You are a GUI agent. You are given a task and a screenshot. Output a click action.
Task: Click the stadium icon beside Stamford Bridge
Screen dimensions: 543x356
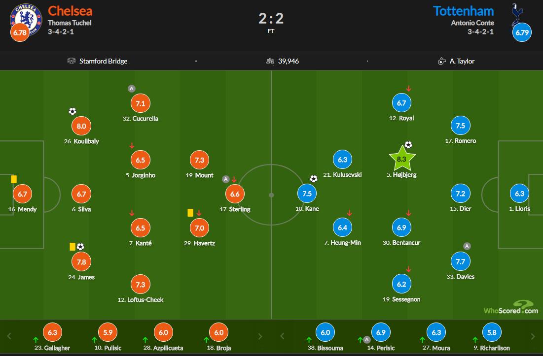[x=72, y=61]
